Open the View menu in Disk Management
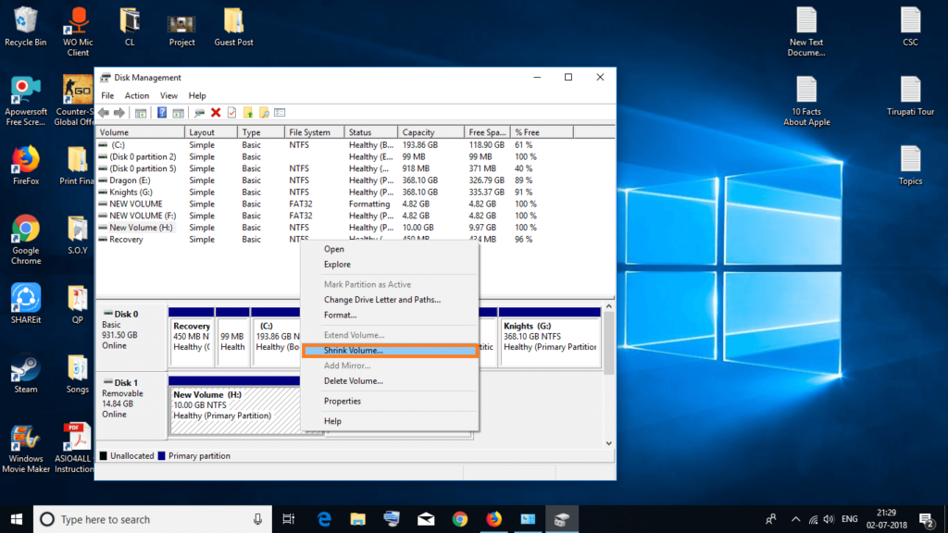The height and width of the screenshot is (533, 948). [x=168, y=94]
